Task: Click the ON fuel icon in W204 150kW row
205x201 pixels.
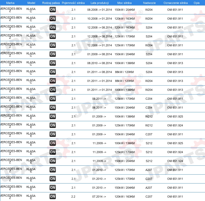Action: coord(53,9)
